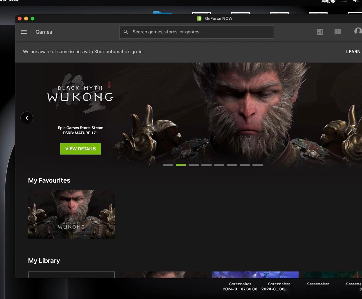Click the My Library heading
The image size is (362, 299).
pyautogui.click(x=44, y=261)
